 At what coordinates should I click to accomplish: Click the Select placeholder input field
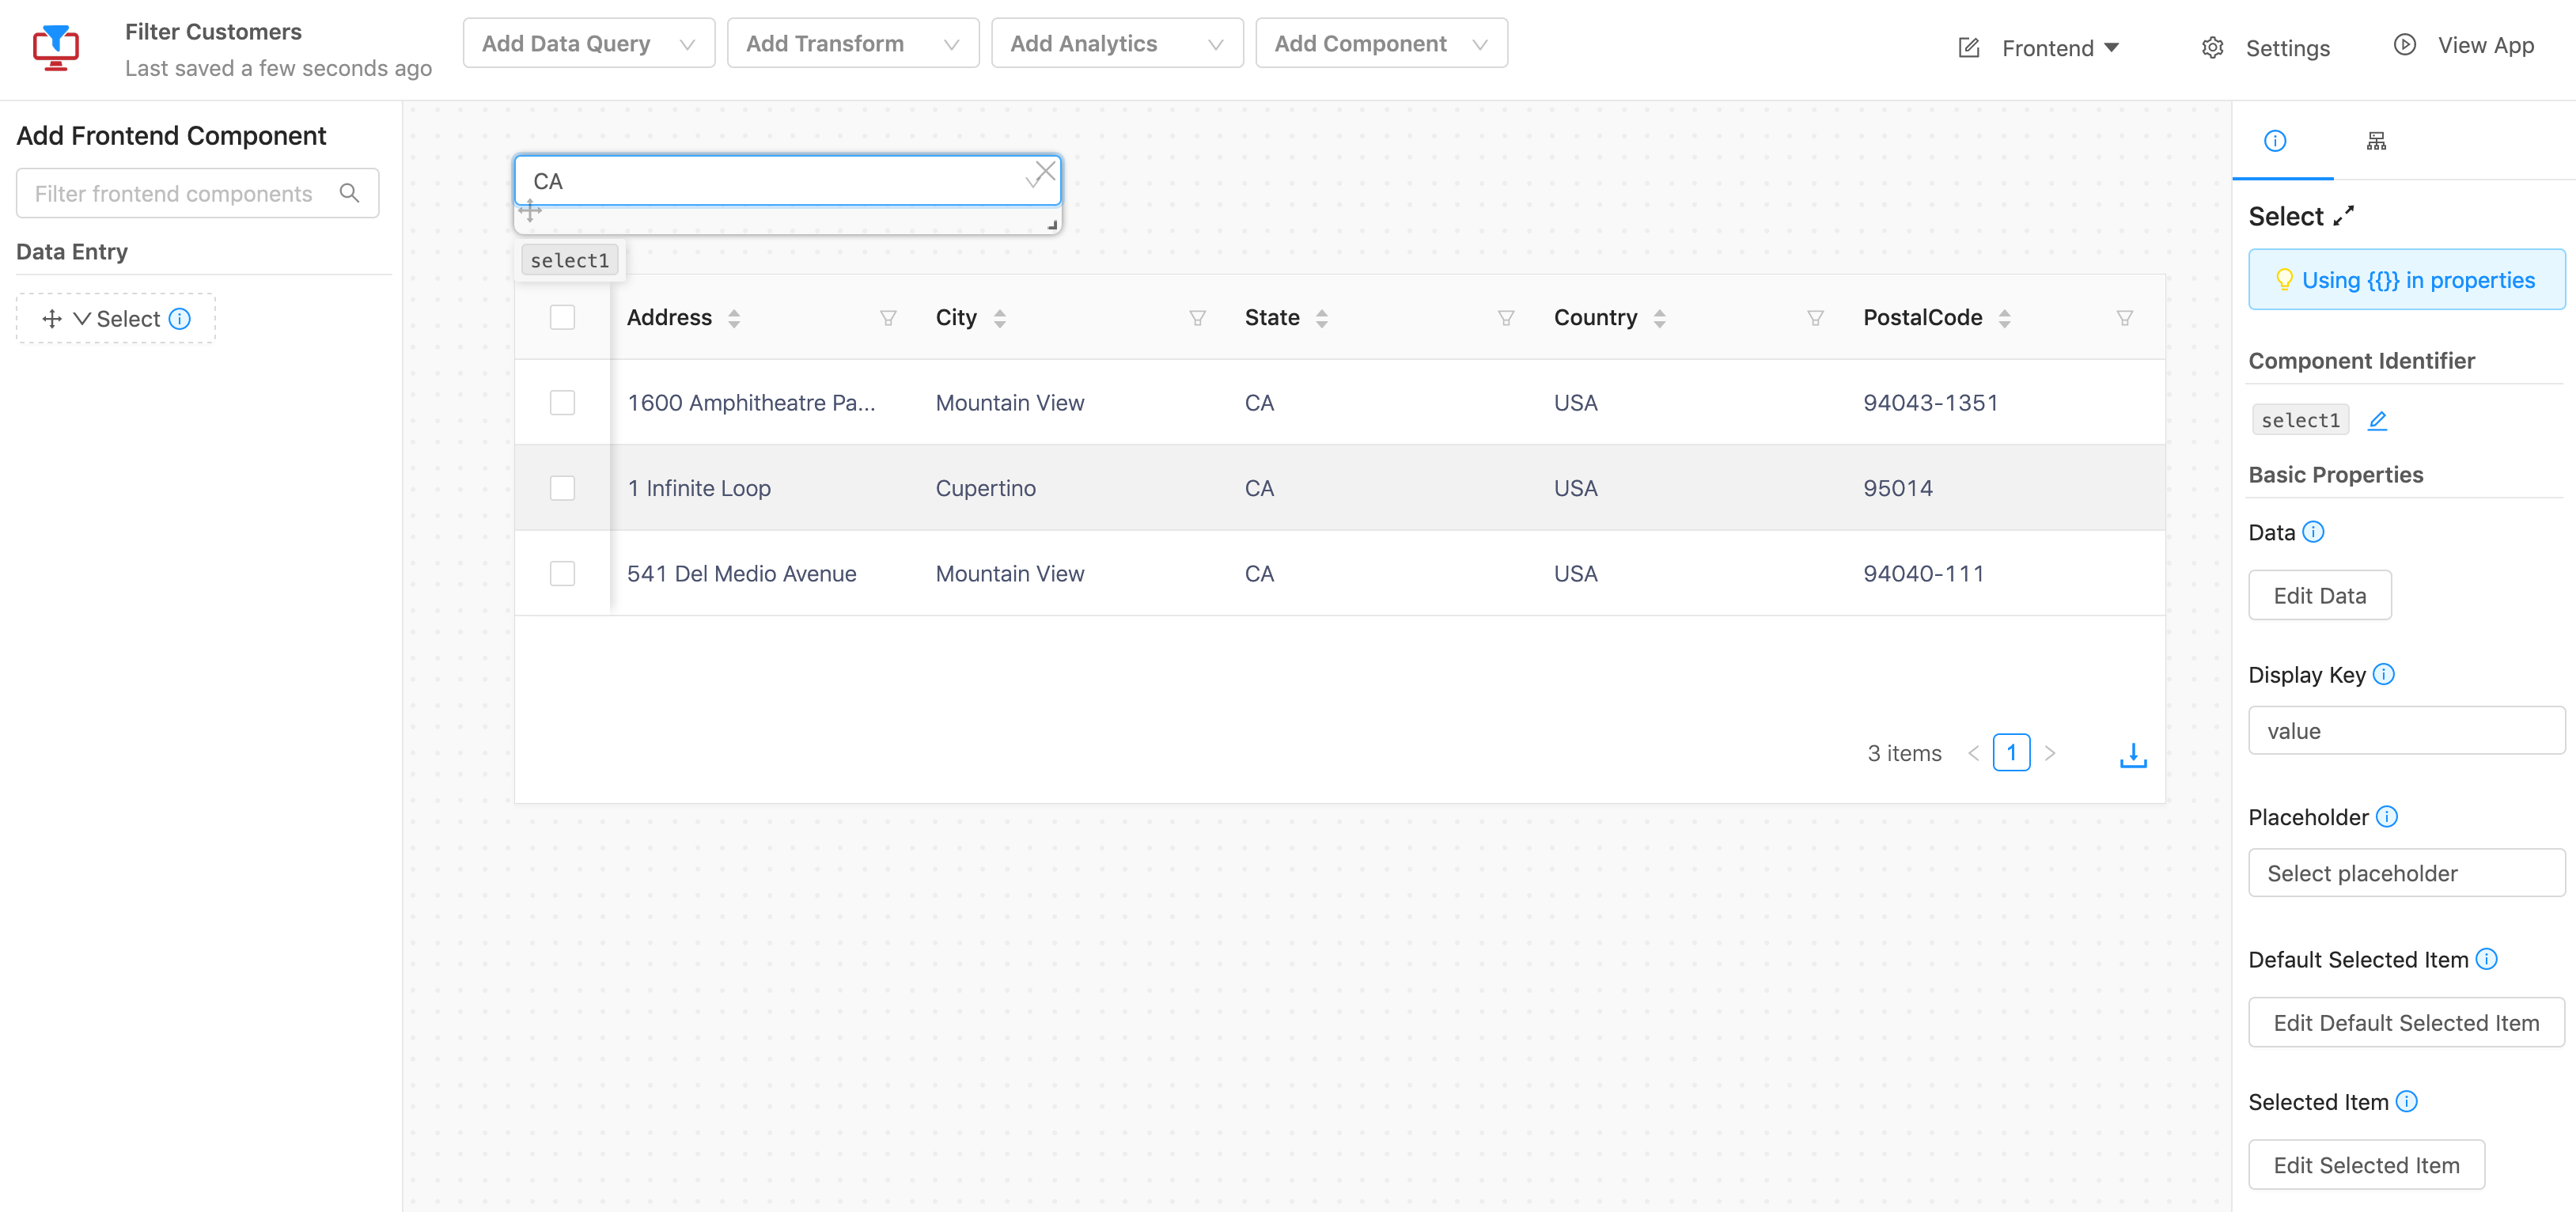coord(2406,872)
